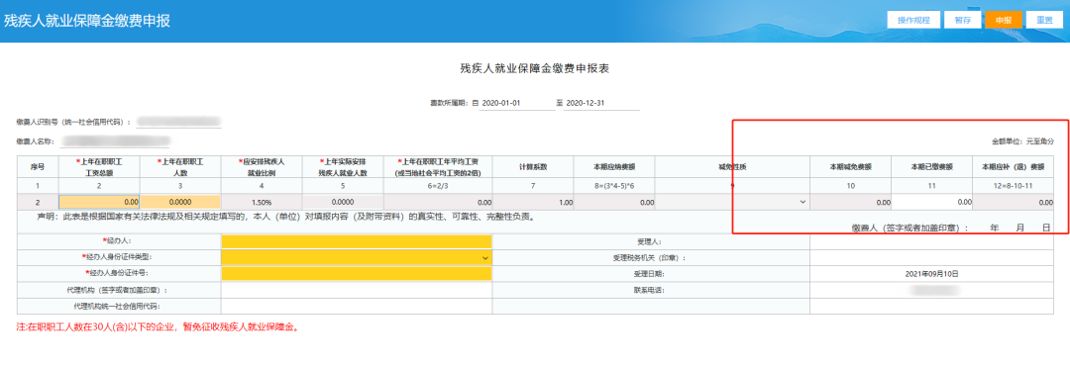The height and width of the screenshot is (368, 1070).
Task: Click the 受理日期 2021年09月10日 cell
Action: [931, 273]
